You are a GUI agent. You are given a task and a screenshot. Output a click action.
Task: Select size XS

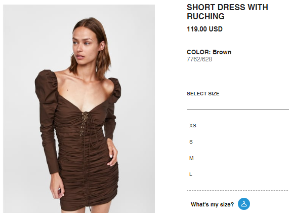[x=193, y=126]
